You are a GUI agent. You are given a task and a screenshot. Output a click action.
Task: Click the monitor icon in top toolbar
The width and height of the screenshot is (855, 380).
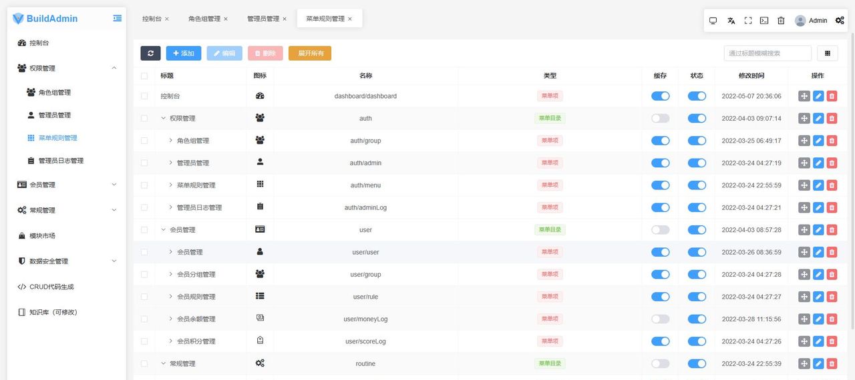click(713, 21)
